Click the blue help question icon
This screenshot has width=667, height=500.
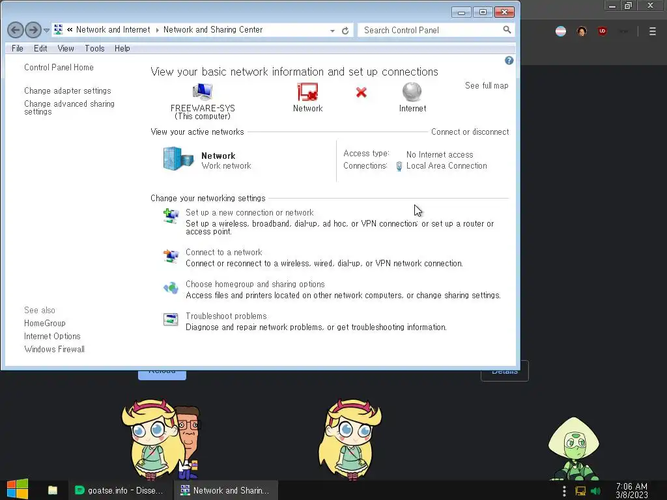coord(509,61)
